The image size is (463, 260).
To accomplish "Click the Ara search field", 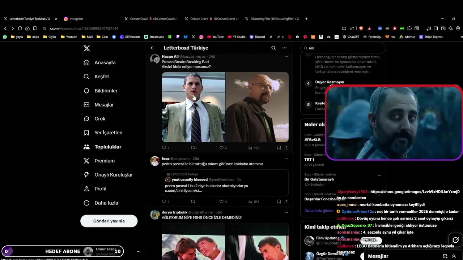I will coord(343,48).
